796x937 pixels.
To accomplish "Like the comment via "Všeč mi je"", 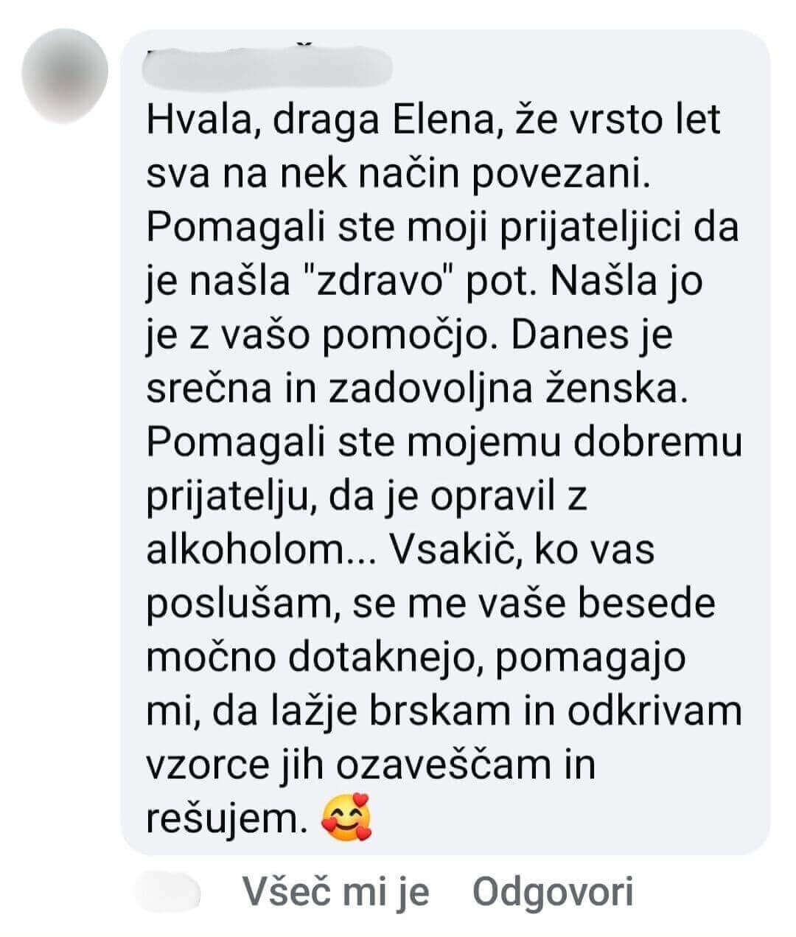I will point(335,892).
